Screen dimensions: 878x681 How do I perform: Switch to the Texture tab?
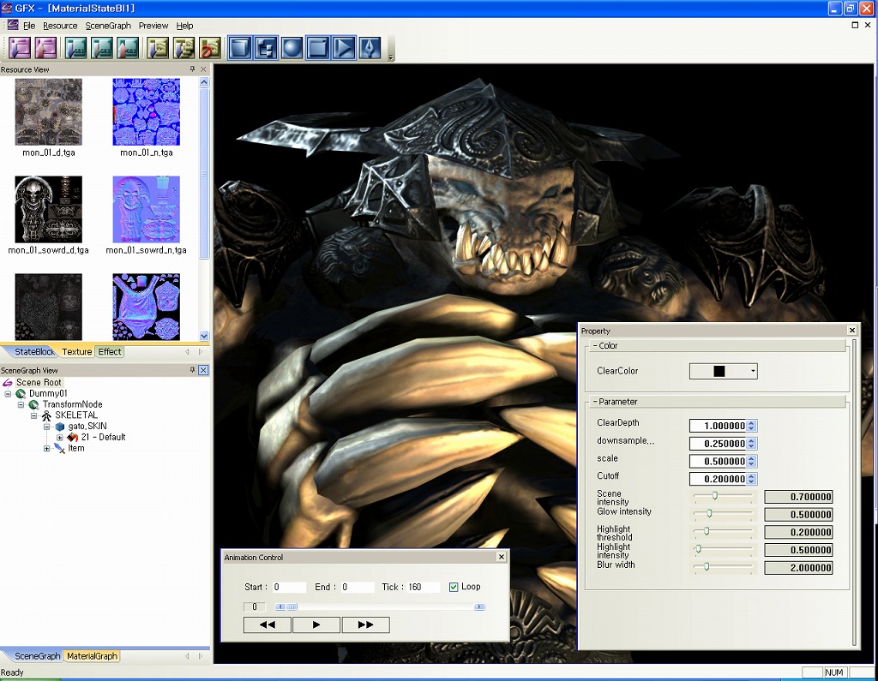click(x=76, y=352)
